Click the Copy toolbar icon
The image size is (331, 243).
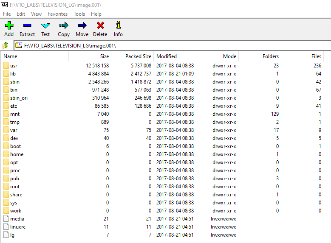[64, 26]
